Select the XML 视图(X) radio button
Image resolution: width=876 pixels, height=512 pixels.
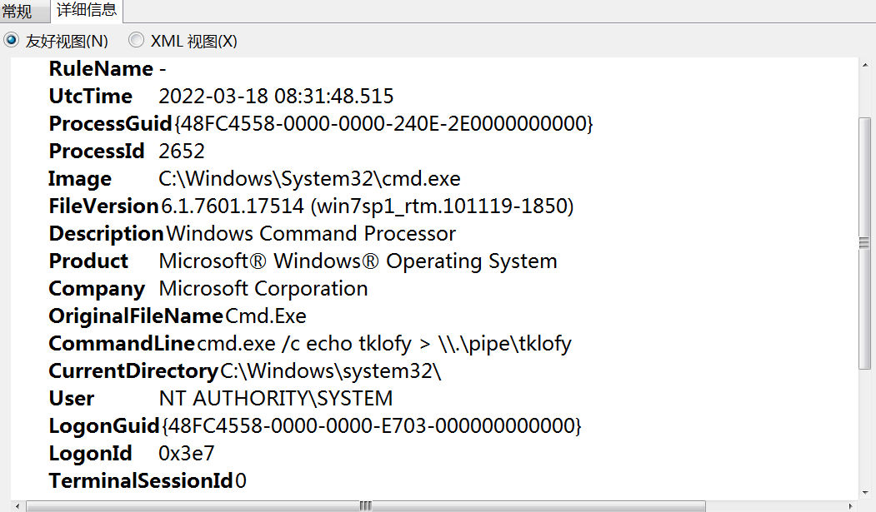point(135,39)
